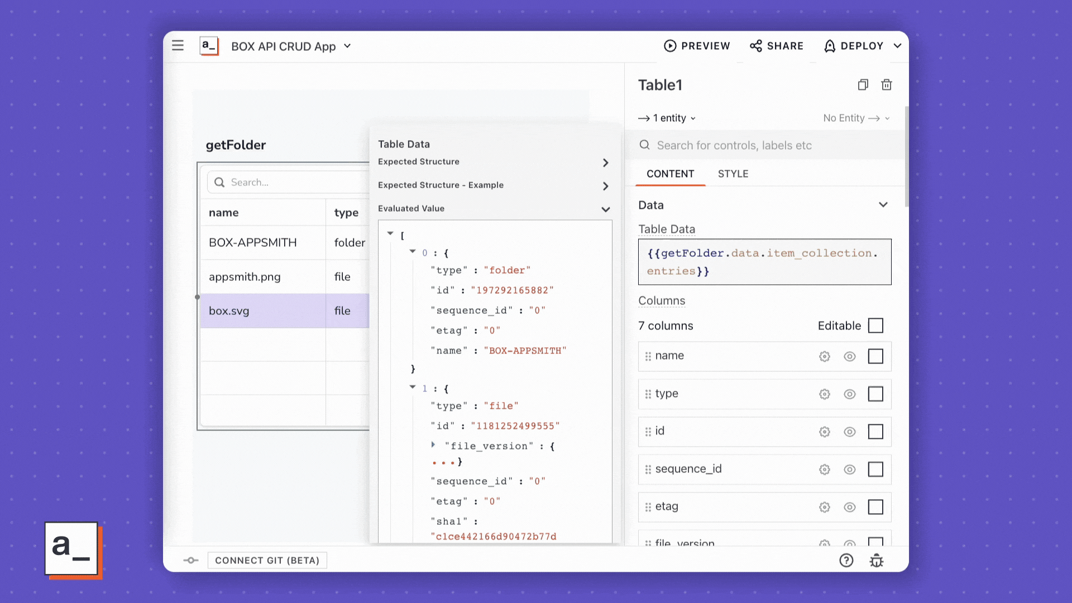Check editable box for sequence_id column
This screenshot has height=603, width=1072.
[x=875, y=470]
